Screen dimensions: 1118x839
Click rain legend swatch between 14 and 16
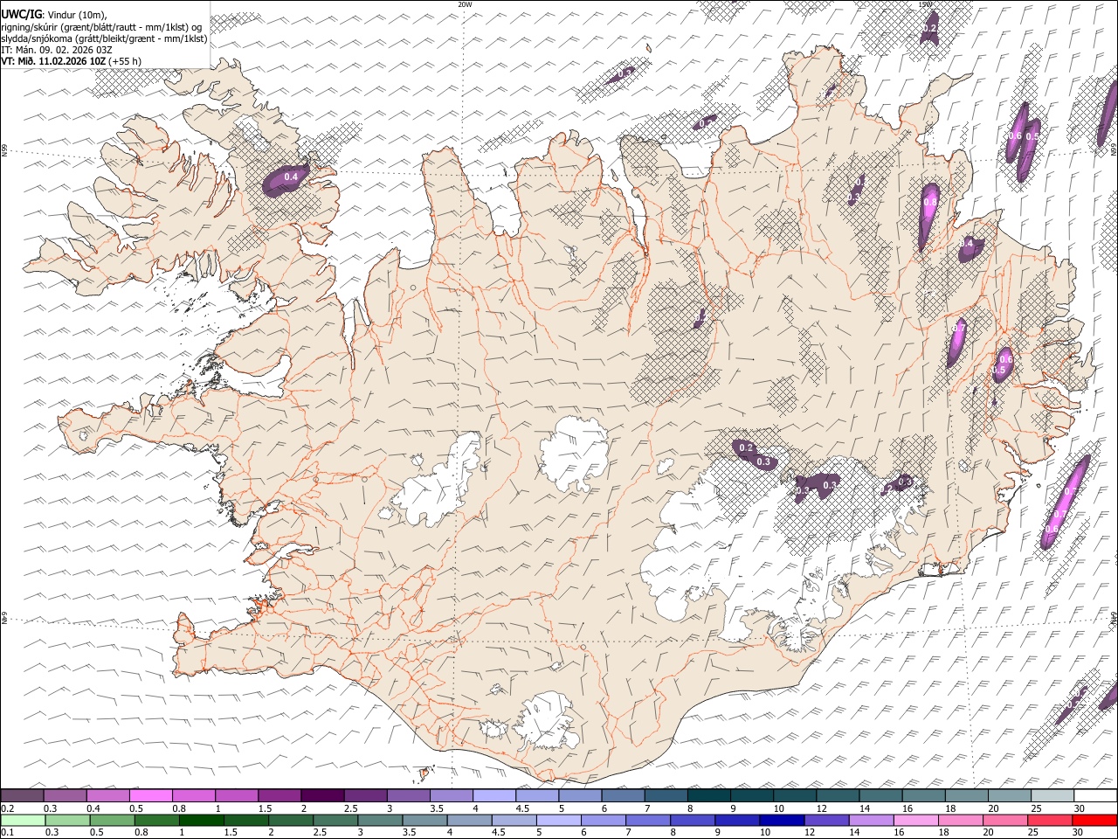[x=872, y=820]
